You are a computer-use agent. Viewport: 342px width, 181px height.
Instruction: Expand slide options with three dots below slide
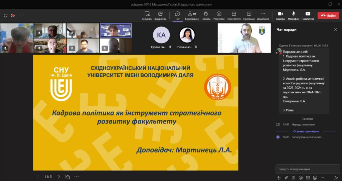[x=76, y=177]
